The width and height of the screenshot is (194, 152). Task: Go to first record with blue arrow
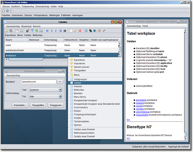point(47,31)
